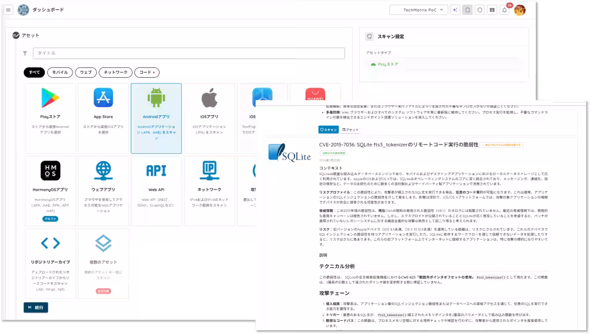Select the ネットワーク filter chip
This screenshot has height=334, width=590.
tap(115, 72)
